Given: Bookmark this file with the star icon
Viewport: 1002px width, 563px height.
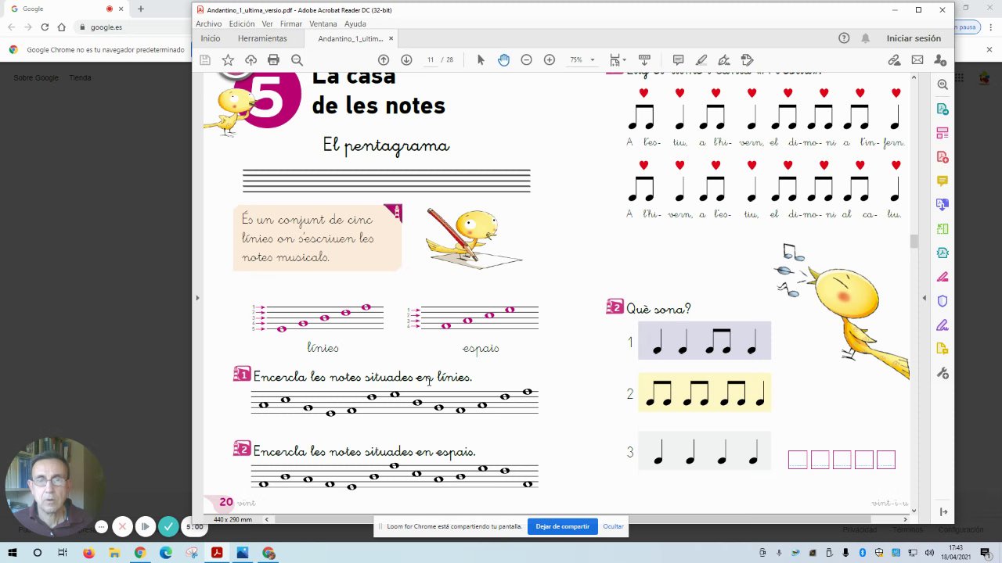Looking at the screenshot, I should click(228, 60).
